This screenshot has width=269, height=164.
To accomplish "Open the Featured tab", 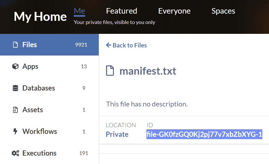I will tap(121, 11).
